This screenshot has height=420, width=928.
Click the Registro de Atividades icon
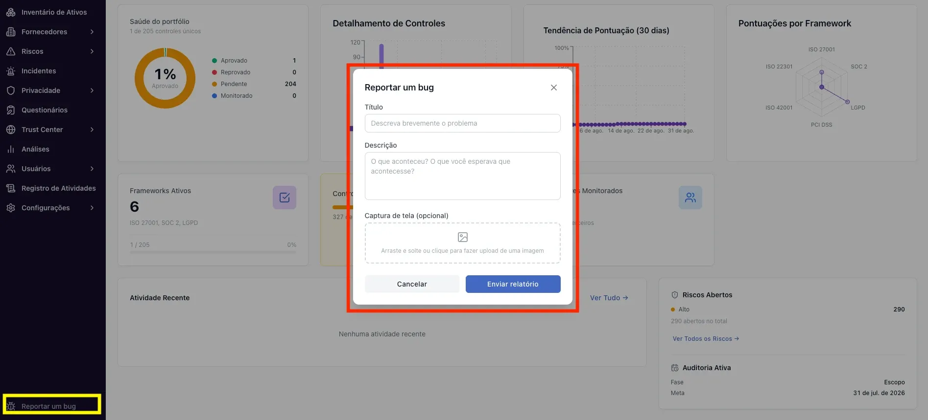pos(11,188)
